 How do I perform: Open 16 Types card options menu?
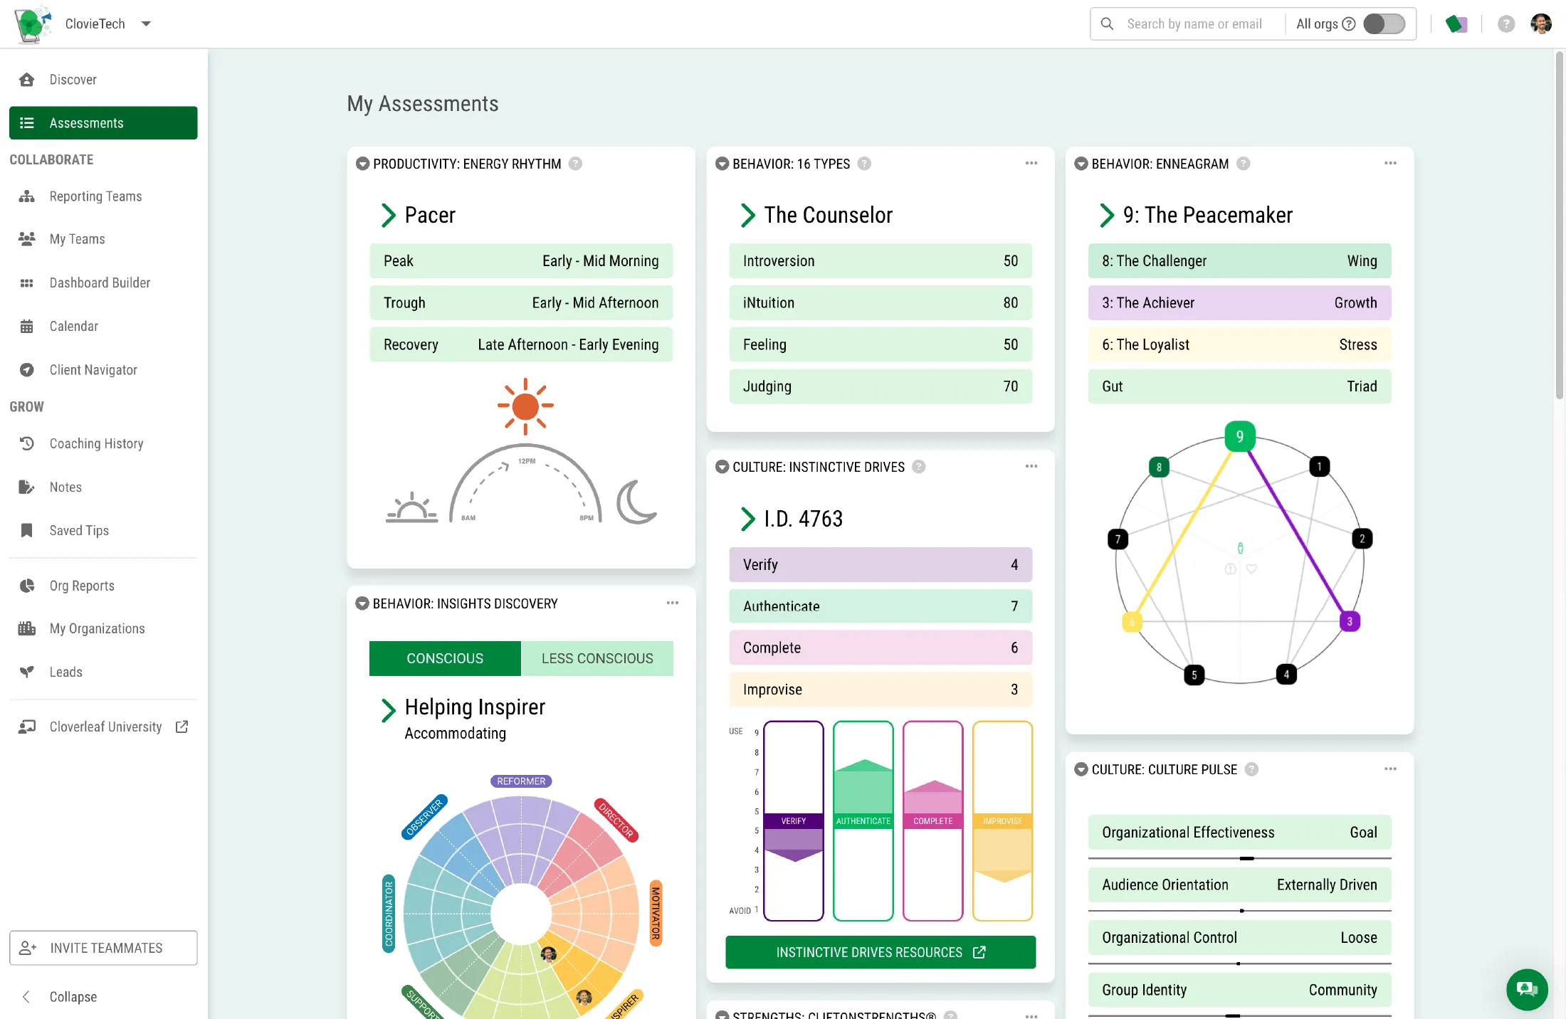tap(1031, 164)
